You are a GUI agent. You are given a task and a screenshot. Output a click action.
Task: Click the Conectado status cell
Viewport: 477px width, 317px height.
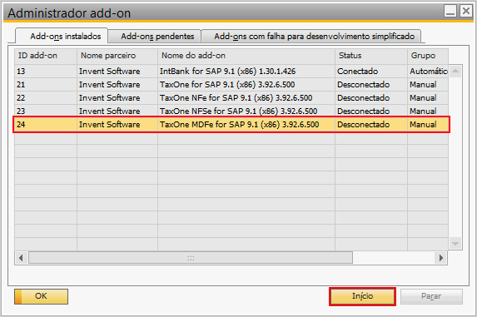[x=371, y=72]
